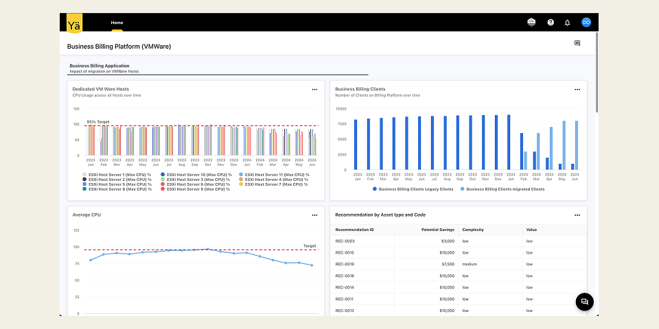Screen dimensions: 659x329
Task: Open the Recommendation by Asset type options menu
Action: click(x=577, y=215)
